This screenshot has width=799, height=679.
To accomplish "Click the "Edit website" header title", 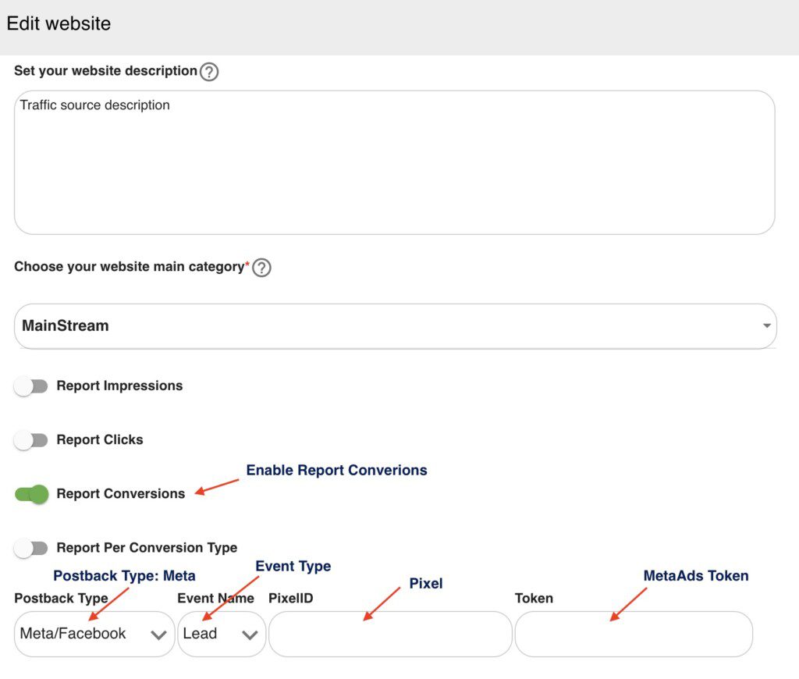I will pyautogui.click(x=59, y=23).
